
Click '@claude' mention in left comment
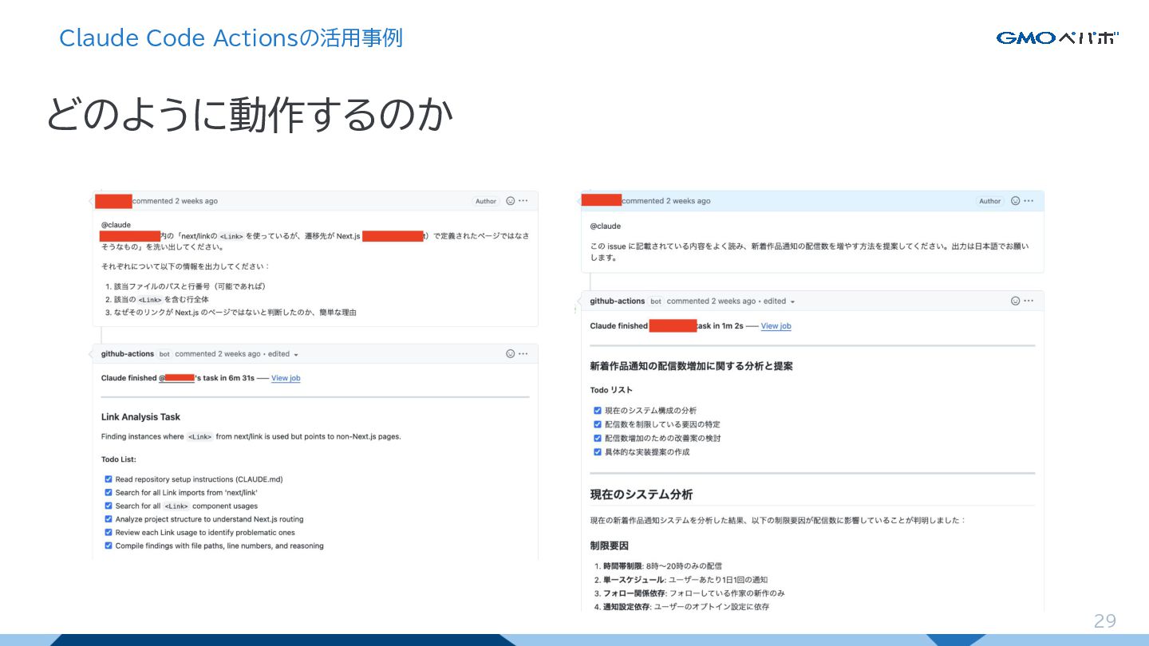116,225
